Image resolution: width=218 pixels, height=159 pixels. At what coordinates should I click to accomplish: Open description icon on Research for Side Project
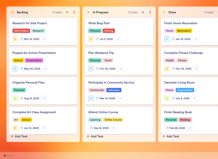point(45,39)
